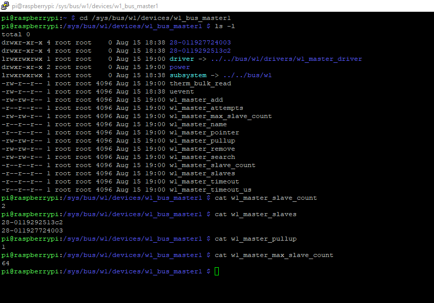Select the therm_bulk_read file name

[x=200, y=83]
